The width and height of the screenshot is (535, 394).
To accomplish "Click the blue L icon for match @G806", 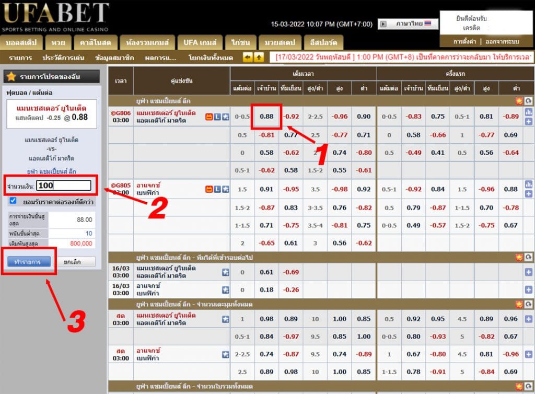I will pos(217,117).
